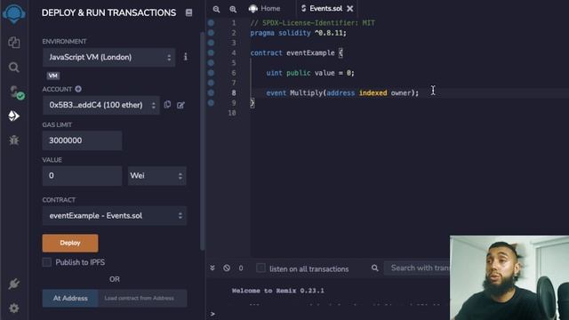Open plugin documentation icon beside panel title

click(x=188, y=12)
